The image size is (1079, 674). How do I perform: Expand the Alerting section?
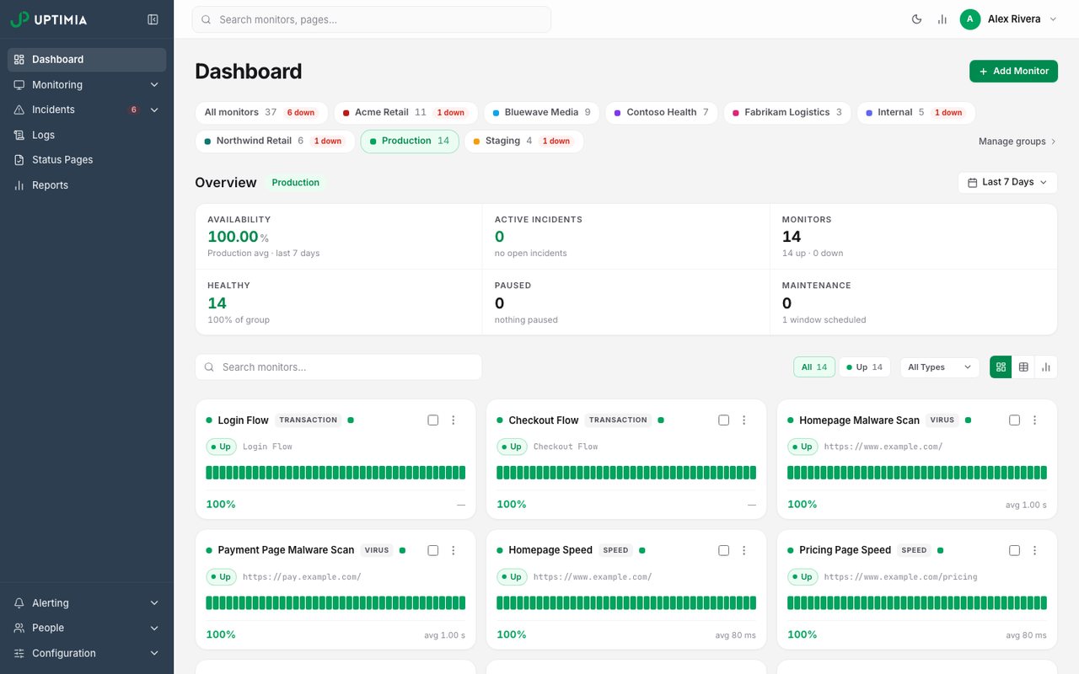tap(87, 603)
